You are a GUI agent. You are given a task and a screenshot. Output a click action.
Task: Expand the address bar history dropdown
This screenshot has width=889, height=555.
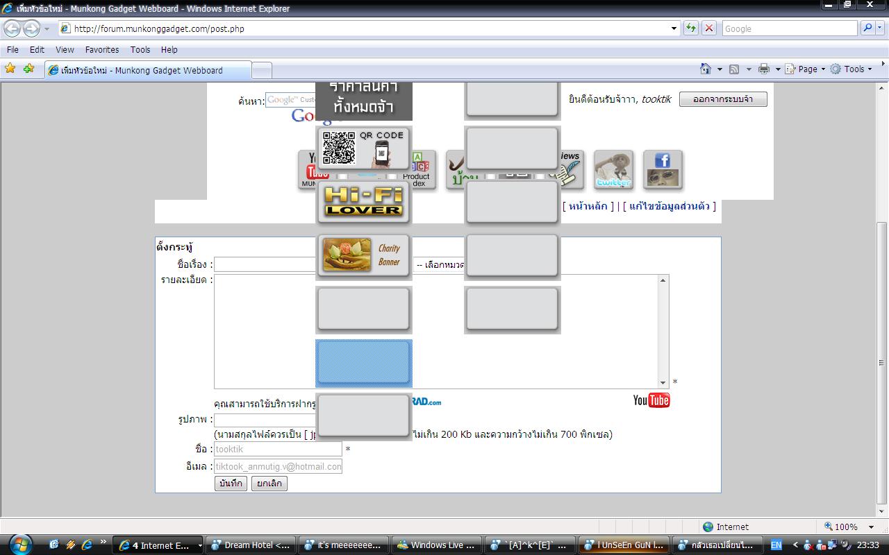(x=674, y=28)
